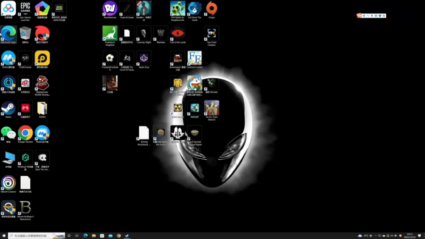Open the blank text document below TAIWU
Viewport: 425px width, 239px height.
[x=25, y=184]
